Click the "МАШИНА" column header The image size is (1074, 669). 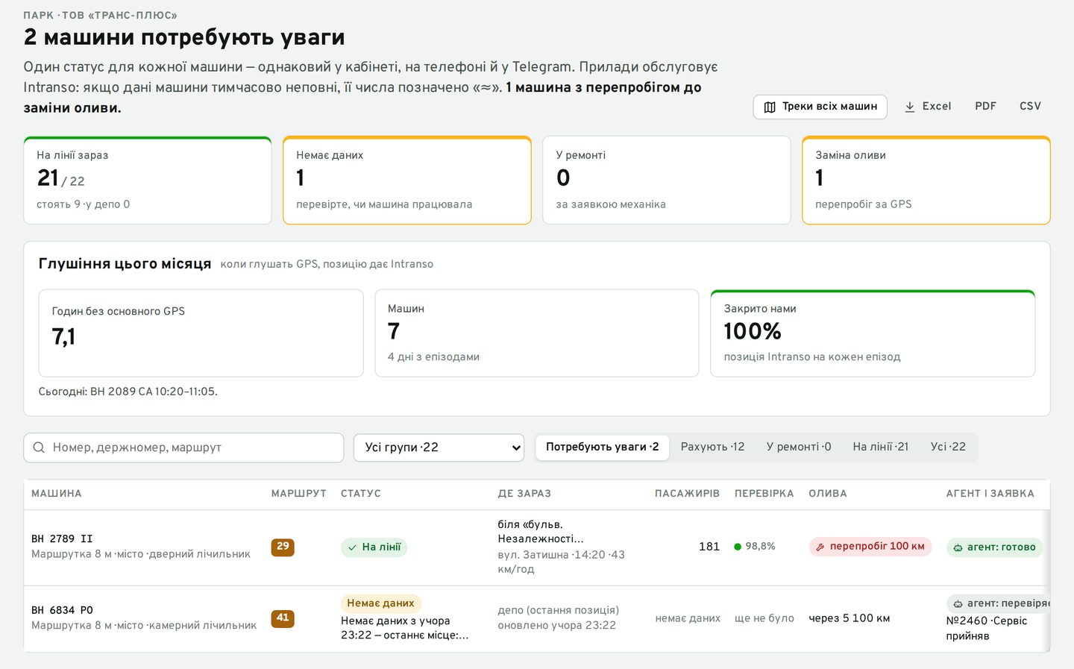(57, 494)
